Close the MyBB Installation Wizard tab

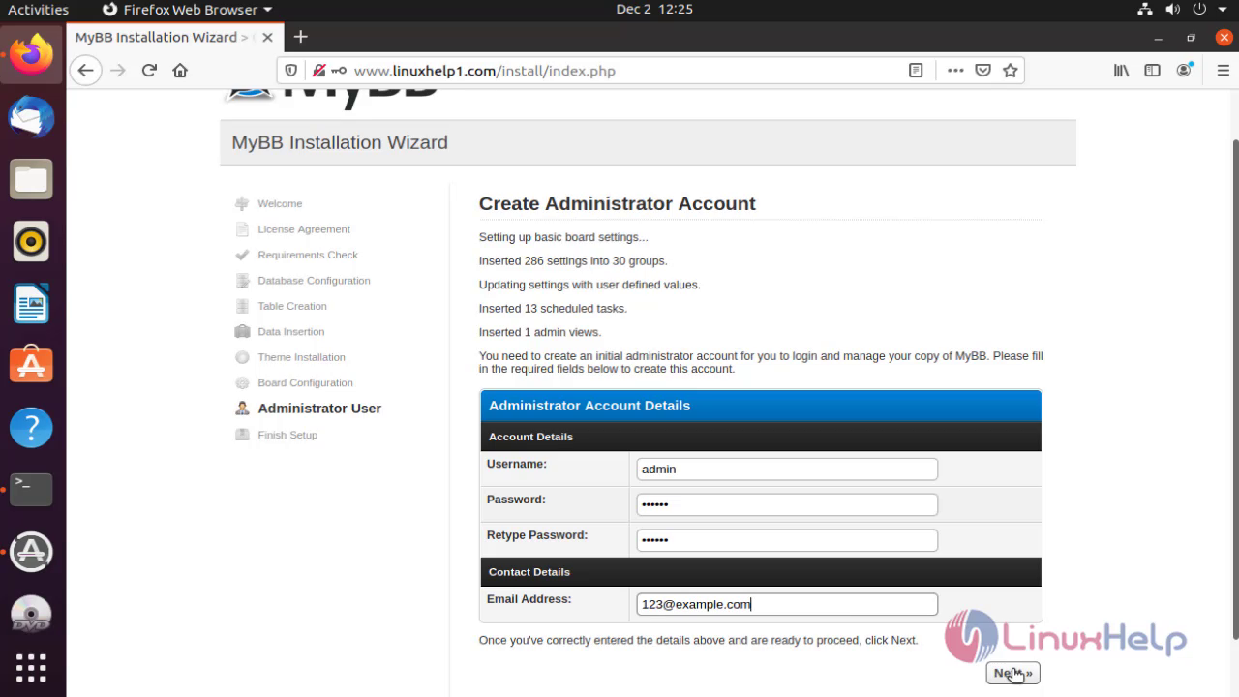tap(267, 38)
